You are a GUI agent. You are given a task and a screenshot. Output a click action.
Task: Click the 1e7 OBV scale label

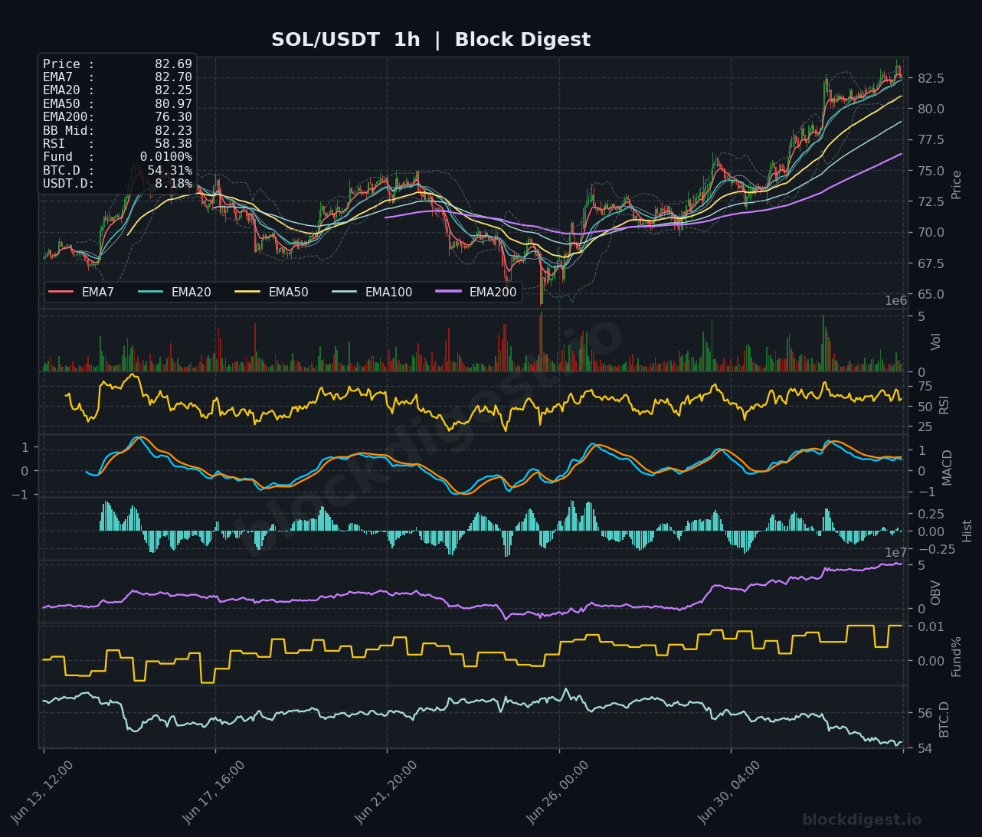pyautogui.click(x=896, y=552)
